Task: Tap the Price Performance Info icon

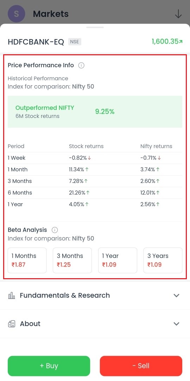Action: coord(81,65)
